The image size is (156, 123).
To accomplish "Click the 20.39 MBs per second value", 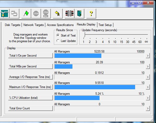I will [99, 62].
